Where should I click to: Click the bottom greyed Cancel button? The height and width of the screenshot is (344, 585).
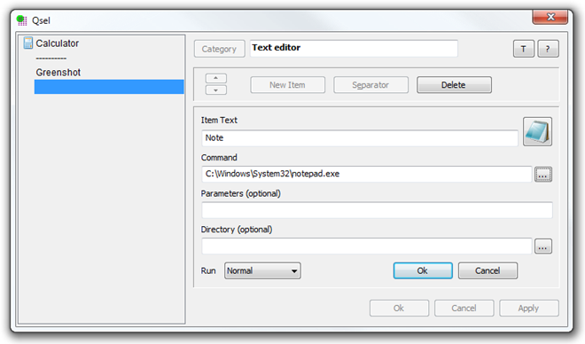click(464, 309)
